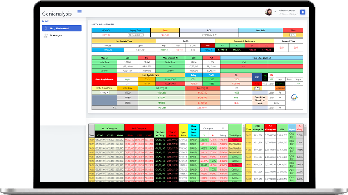This screenshot has height=195, width=348.
Task: Open the Nifty Dashboard menu item
Action: [x=62, y=28]
